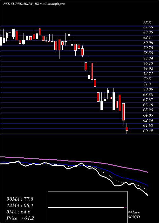Click the 85.5 price axis label

pos(147,23)
